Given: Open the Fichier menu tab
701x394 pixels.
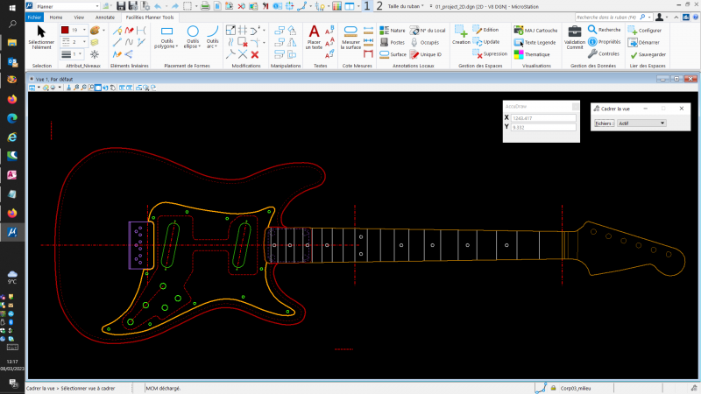Looking at the screenshot, I should click(x=34, y=17).
